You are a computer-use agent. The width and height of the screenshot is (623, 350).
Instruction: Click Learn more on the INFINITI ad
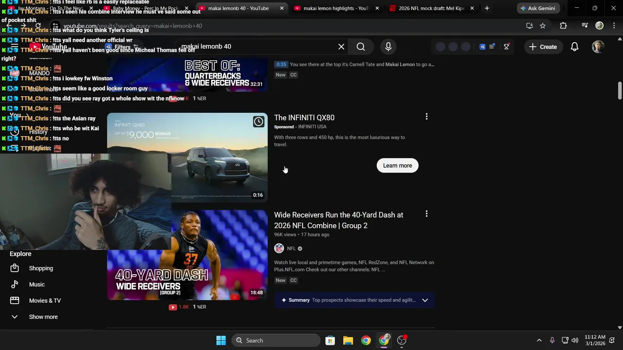[397, 165]
